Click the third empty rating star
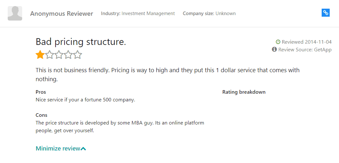The height and width of the screenshot is (163, 339). 59,55
